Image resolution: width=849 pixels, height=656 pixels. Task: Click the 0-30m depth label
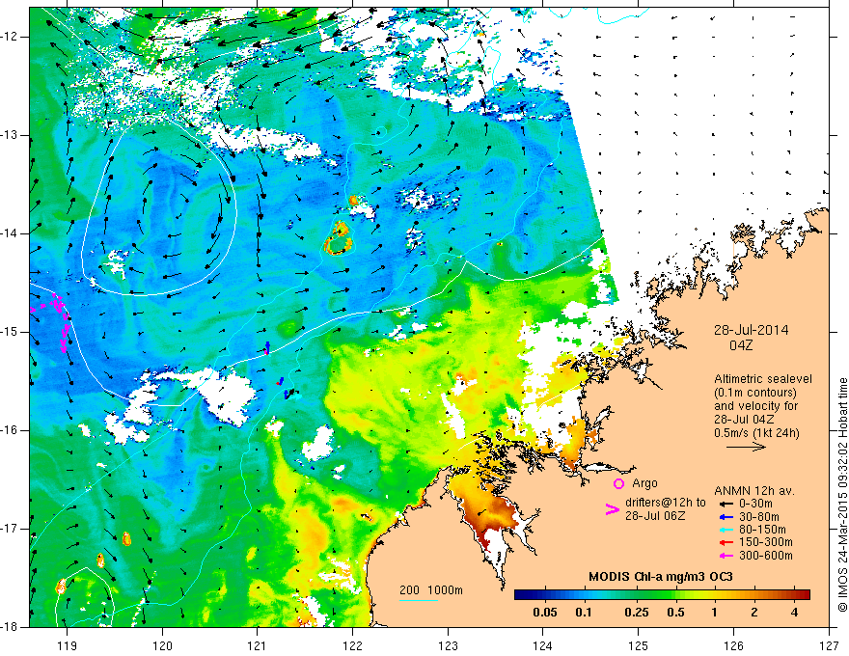click(755, 504)
